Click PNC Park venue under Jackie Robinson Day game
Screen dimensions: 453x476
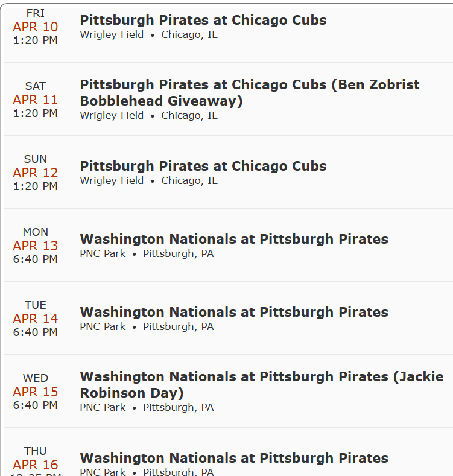point(103,408)
